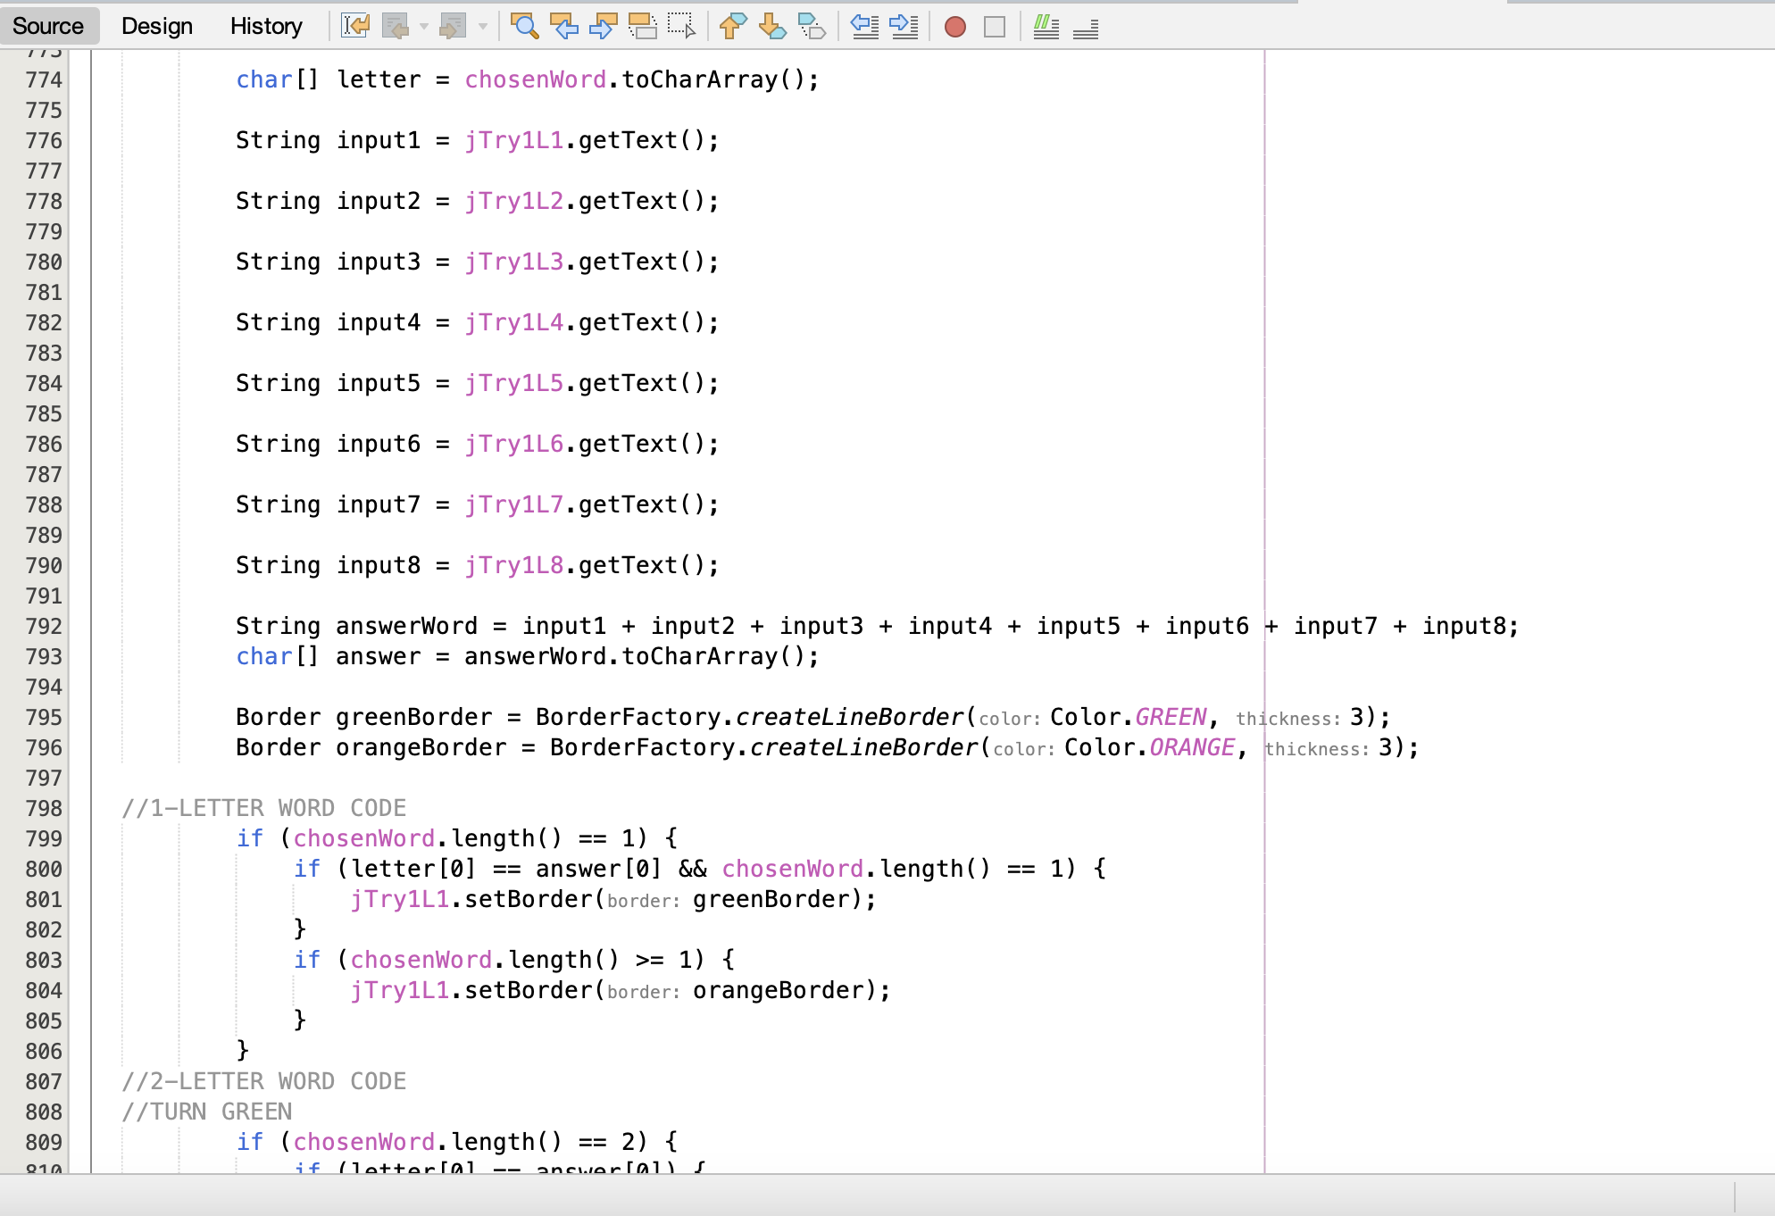Go to Find Next Occurrence
The height and width of the screenshot is (1216, 1775).
pyautogui.click(x=603, y=27)
